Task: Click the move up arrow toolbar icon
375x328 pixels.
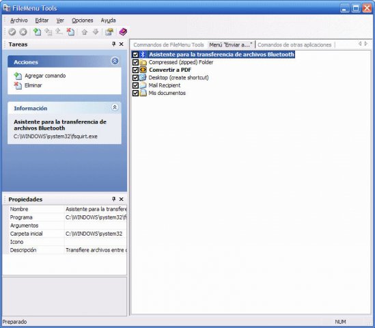Action: click(x=85, y=32)
